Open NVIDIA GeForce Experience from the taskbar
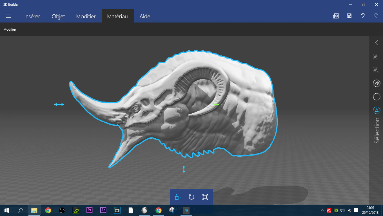 [x=76, y=210]
